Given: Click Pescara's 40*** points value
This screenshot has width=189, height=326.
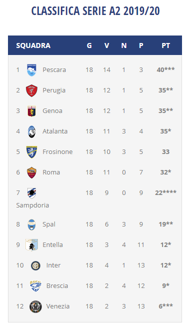Looking at the screenshot, I should click(166, 69).
